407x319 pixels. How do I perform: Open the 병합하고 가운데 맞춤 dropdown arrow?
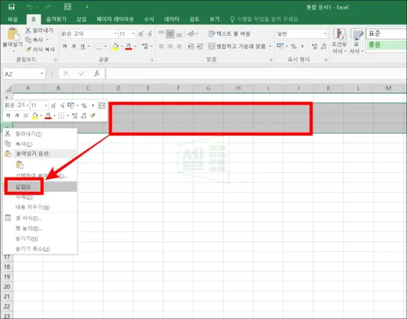(x=270, y=46)
